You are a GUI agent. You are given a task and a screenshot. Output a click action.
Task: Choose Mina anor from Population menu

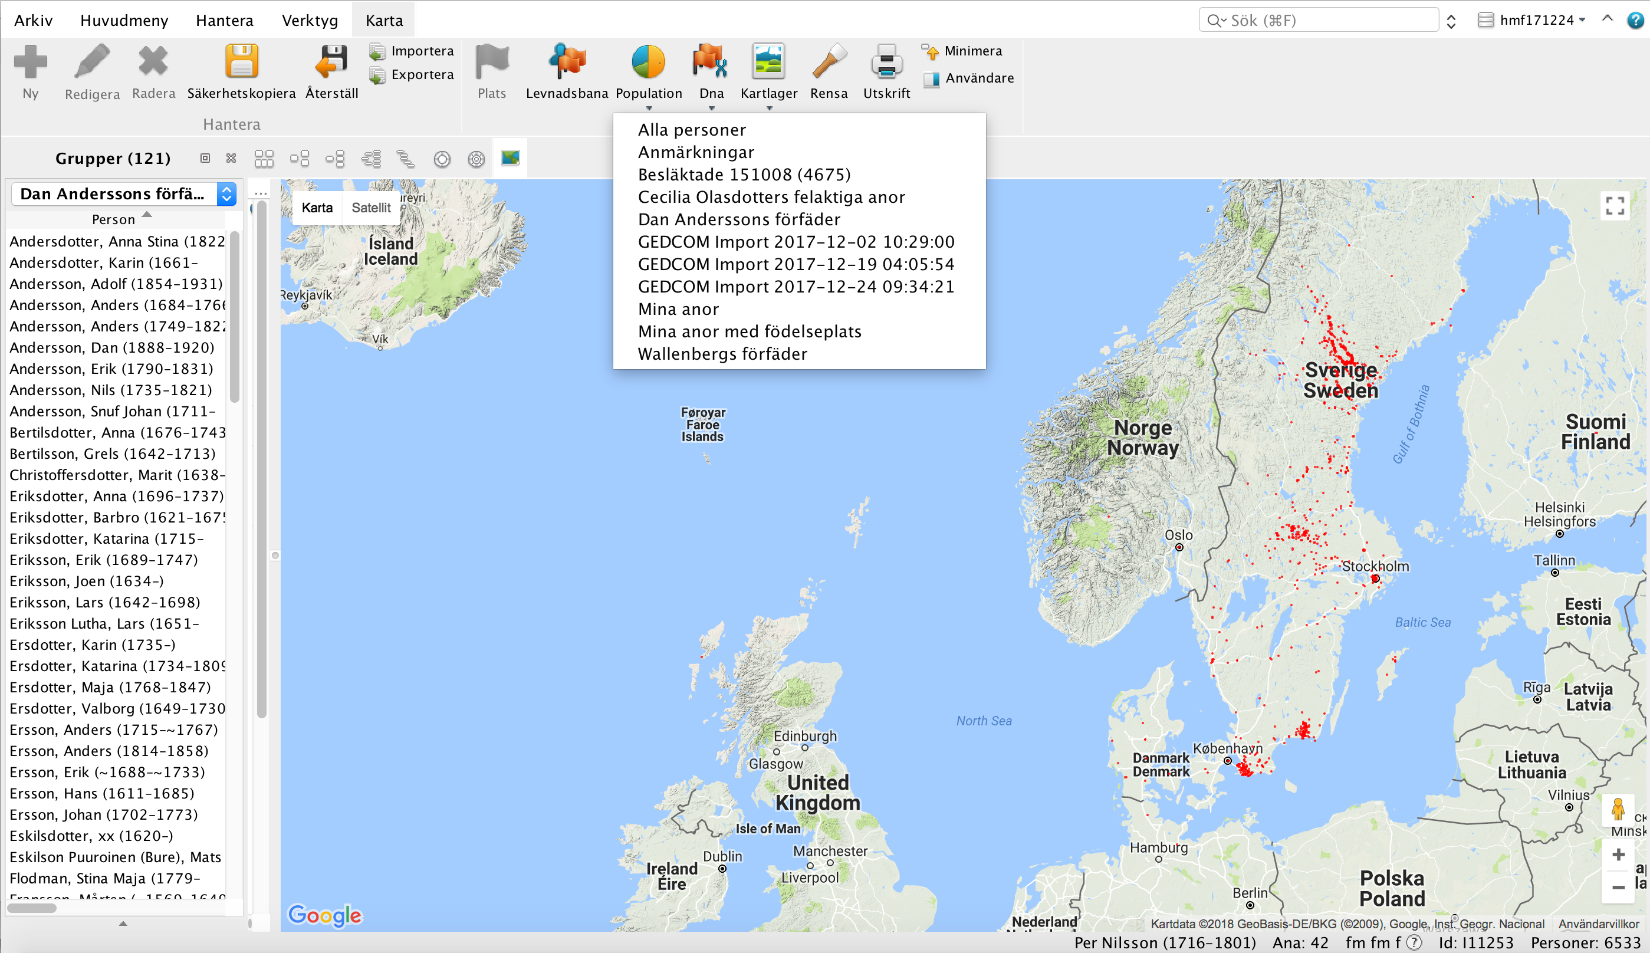pos(678,309)
